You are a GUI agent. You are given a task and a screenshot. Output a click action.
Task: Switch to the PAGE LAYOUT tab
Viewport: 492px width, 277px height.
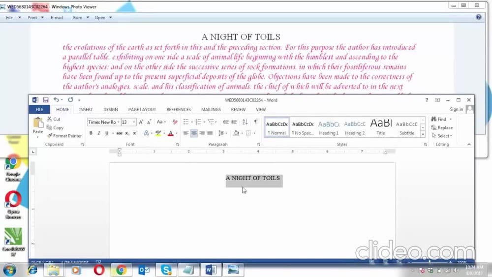click(x=142, y=110)
